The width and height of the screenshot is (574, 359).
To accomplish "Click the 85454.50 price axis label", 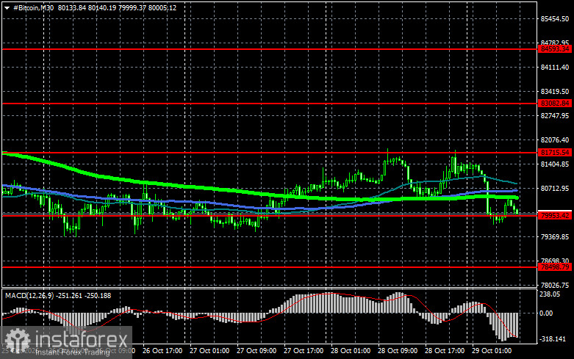I will pyautogui.click(x=555, y=19).
